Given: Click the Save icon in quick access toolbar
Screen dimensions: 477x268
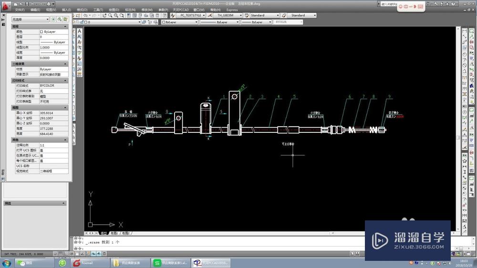Looking at the screenshot, I should (27, 4).
